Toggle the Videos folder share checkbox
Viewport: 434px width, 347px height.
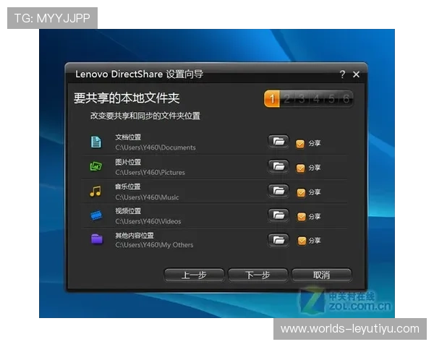point(300,216)
